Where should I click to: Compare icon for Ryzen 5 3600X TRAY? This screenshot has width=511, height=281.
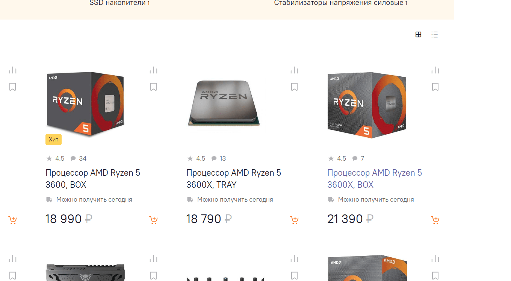[x=294, y=70]
